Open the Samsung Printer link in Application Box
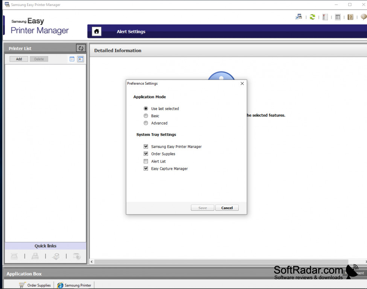This screenshot has width=367, height=289. 78,285
